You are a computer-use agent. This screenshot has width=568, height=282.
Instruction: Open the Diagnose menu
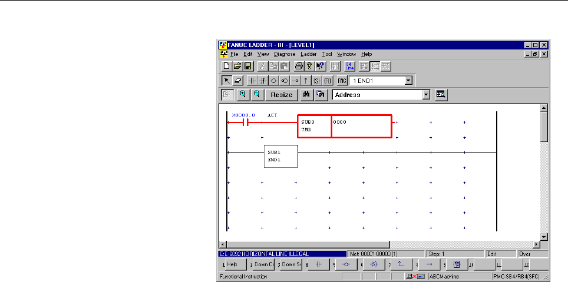285,54
